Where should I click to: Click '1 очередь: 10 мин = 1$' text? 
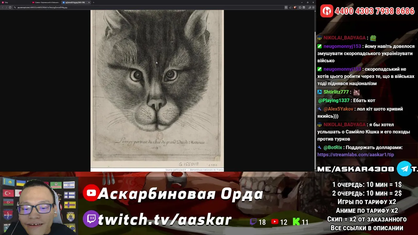[x=367, y=185]
